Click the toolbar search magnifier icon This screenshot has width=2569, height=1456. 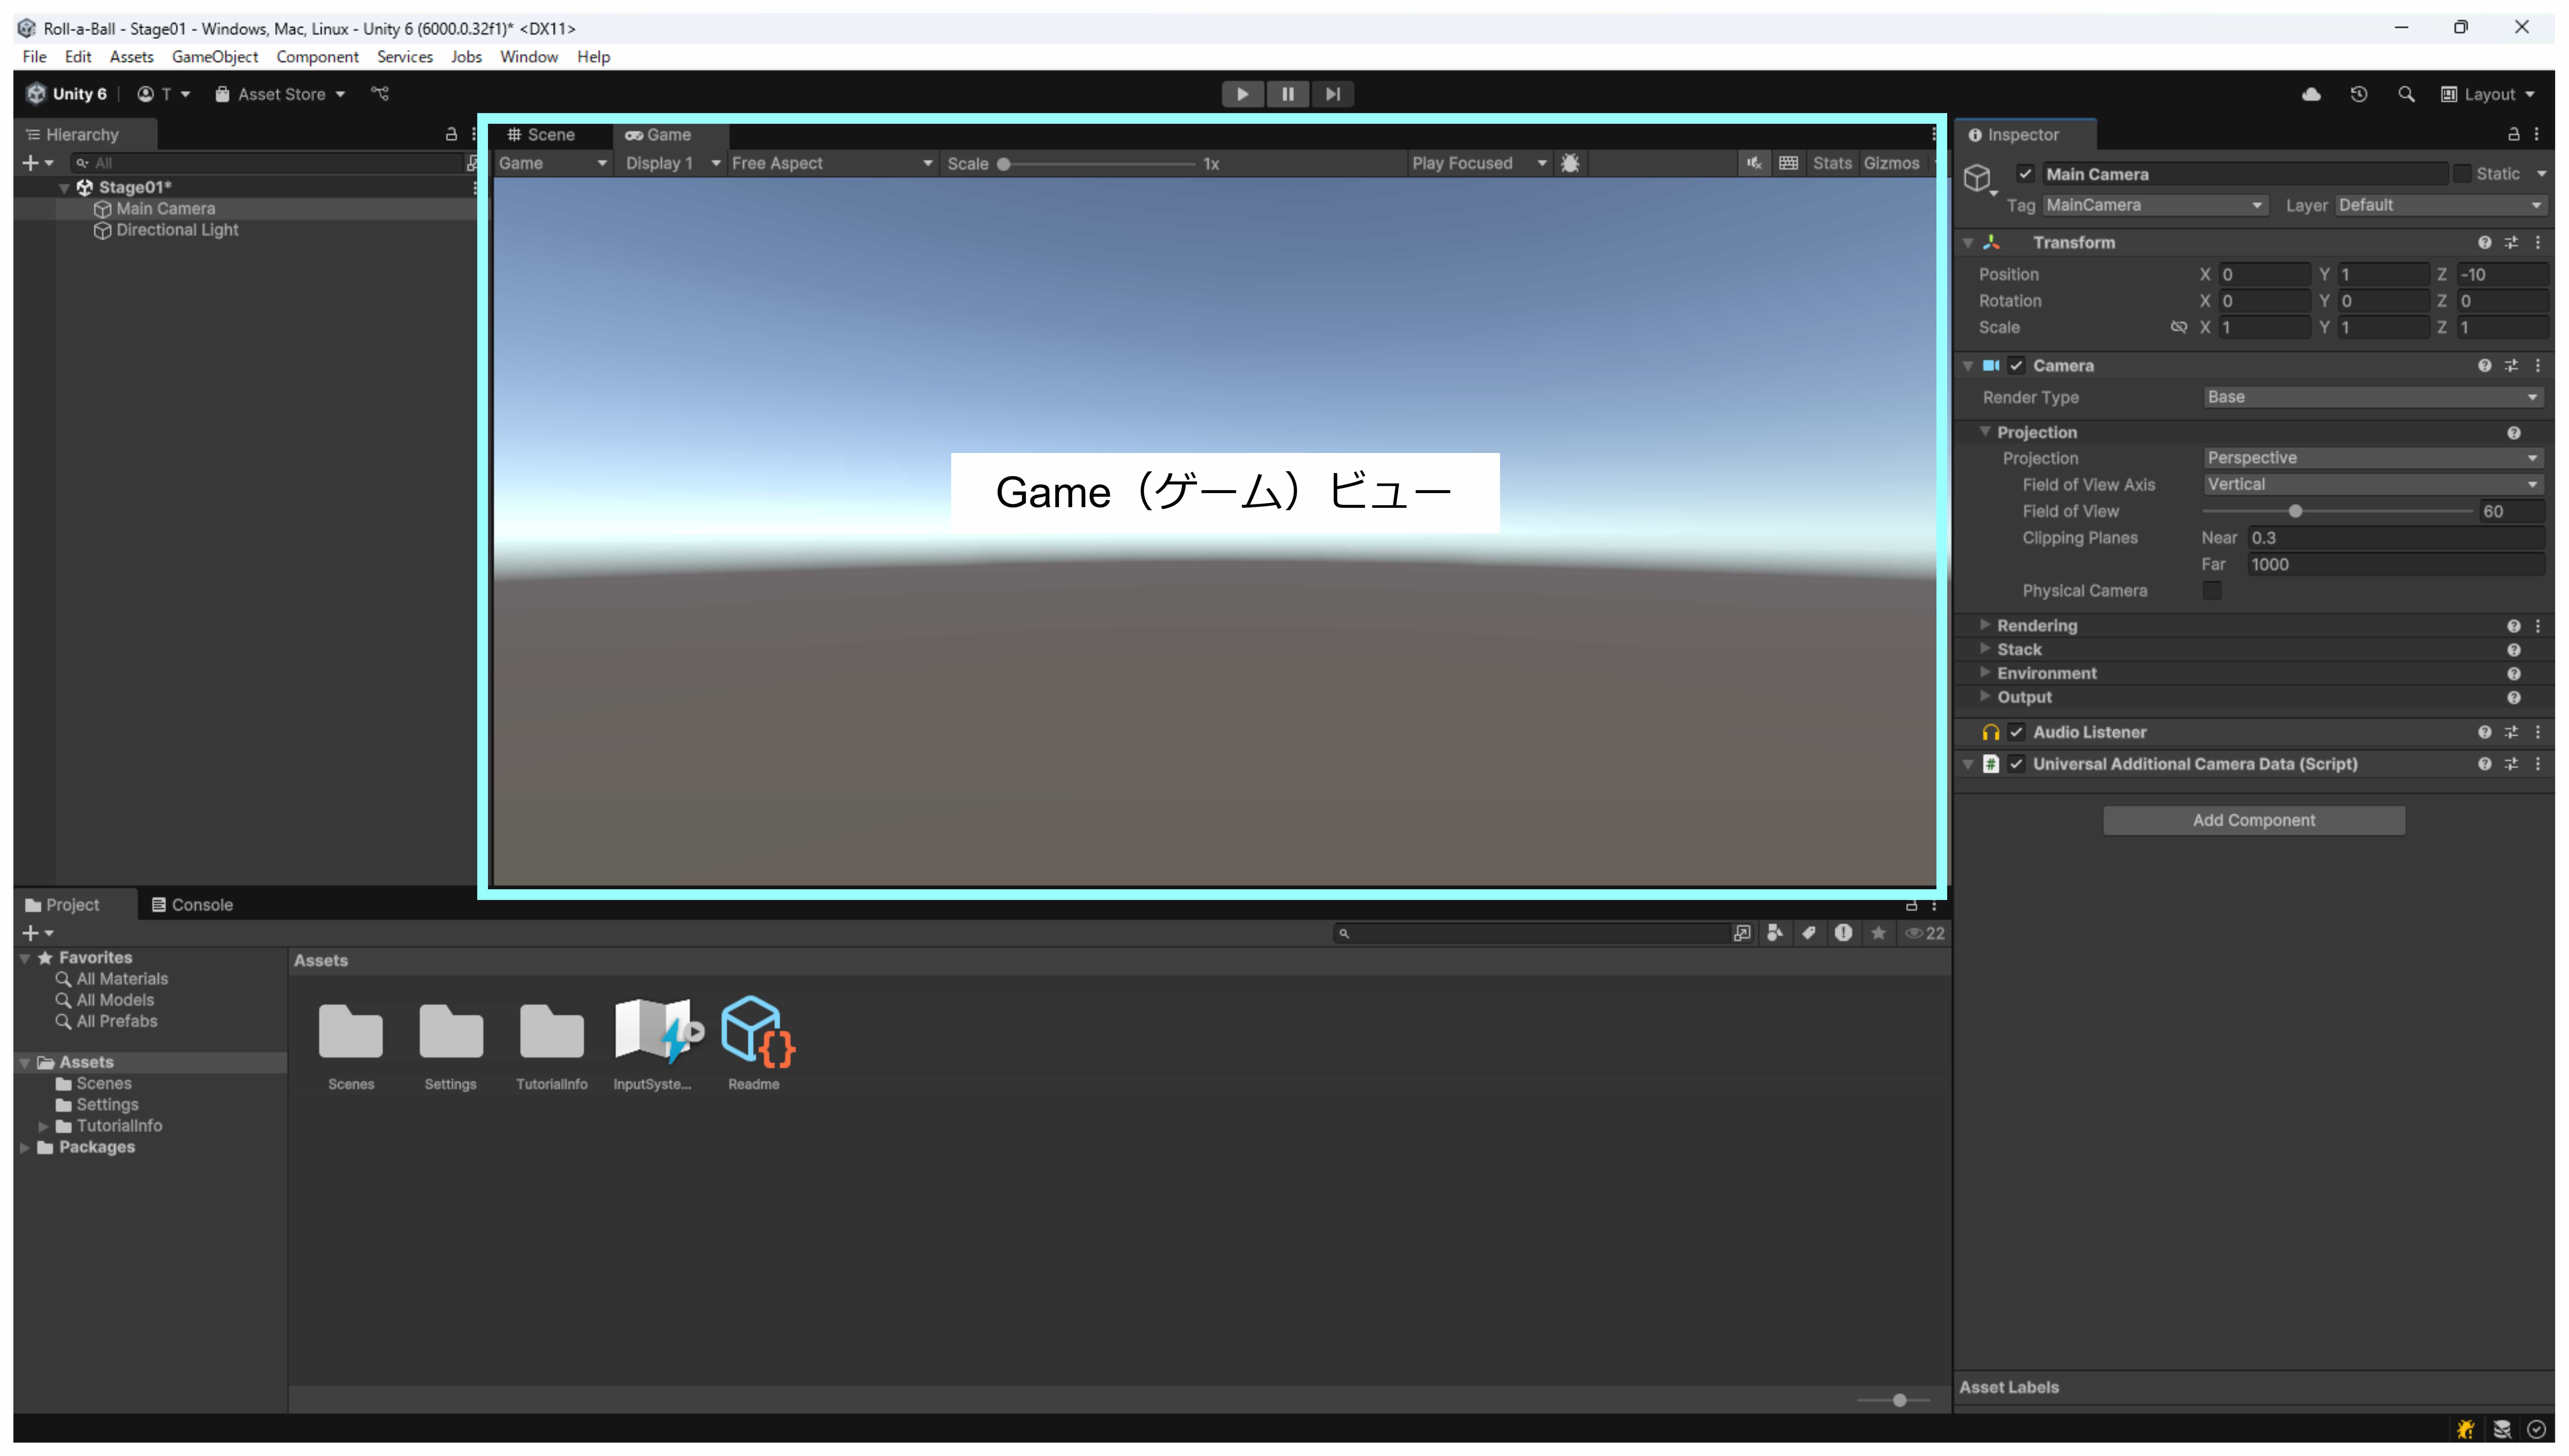pos(2406,94)
